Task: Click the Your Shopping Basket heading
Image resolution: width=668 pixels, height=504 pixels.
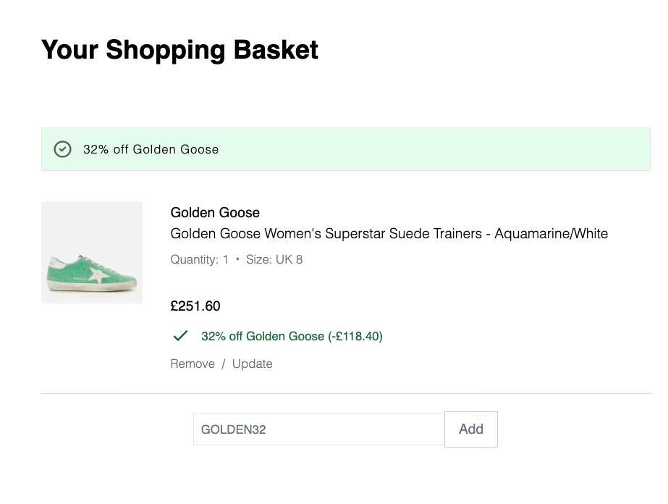Action: point(178,49)
